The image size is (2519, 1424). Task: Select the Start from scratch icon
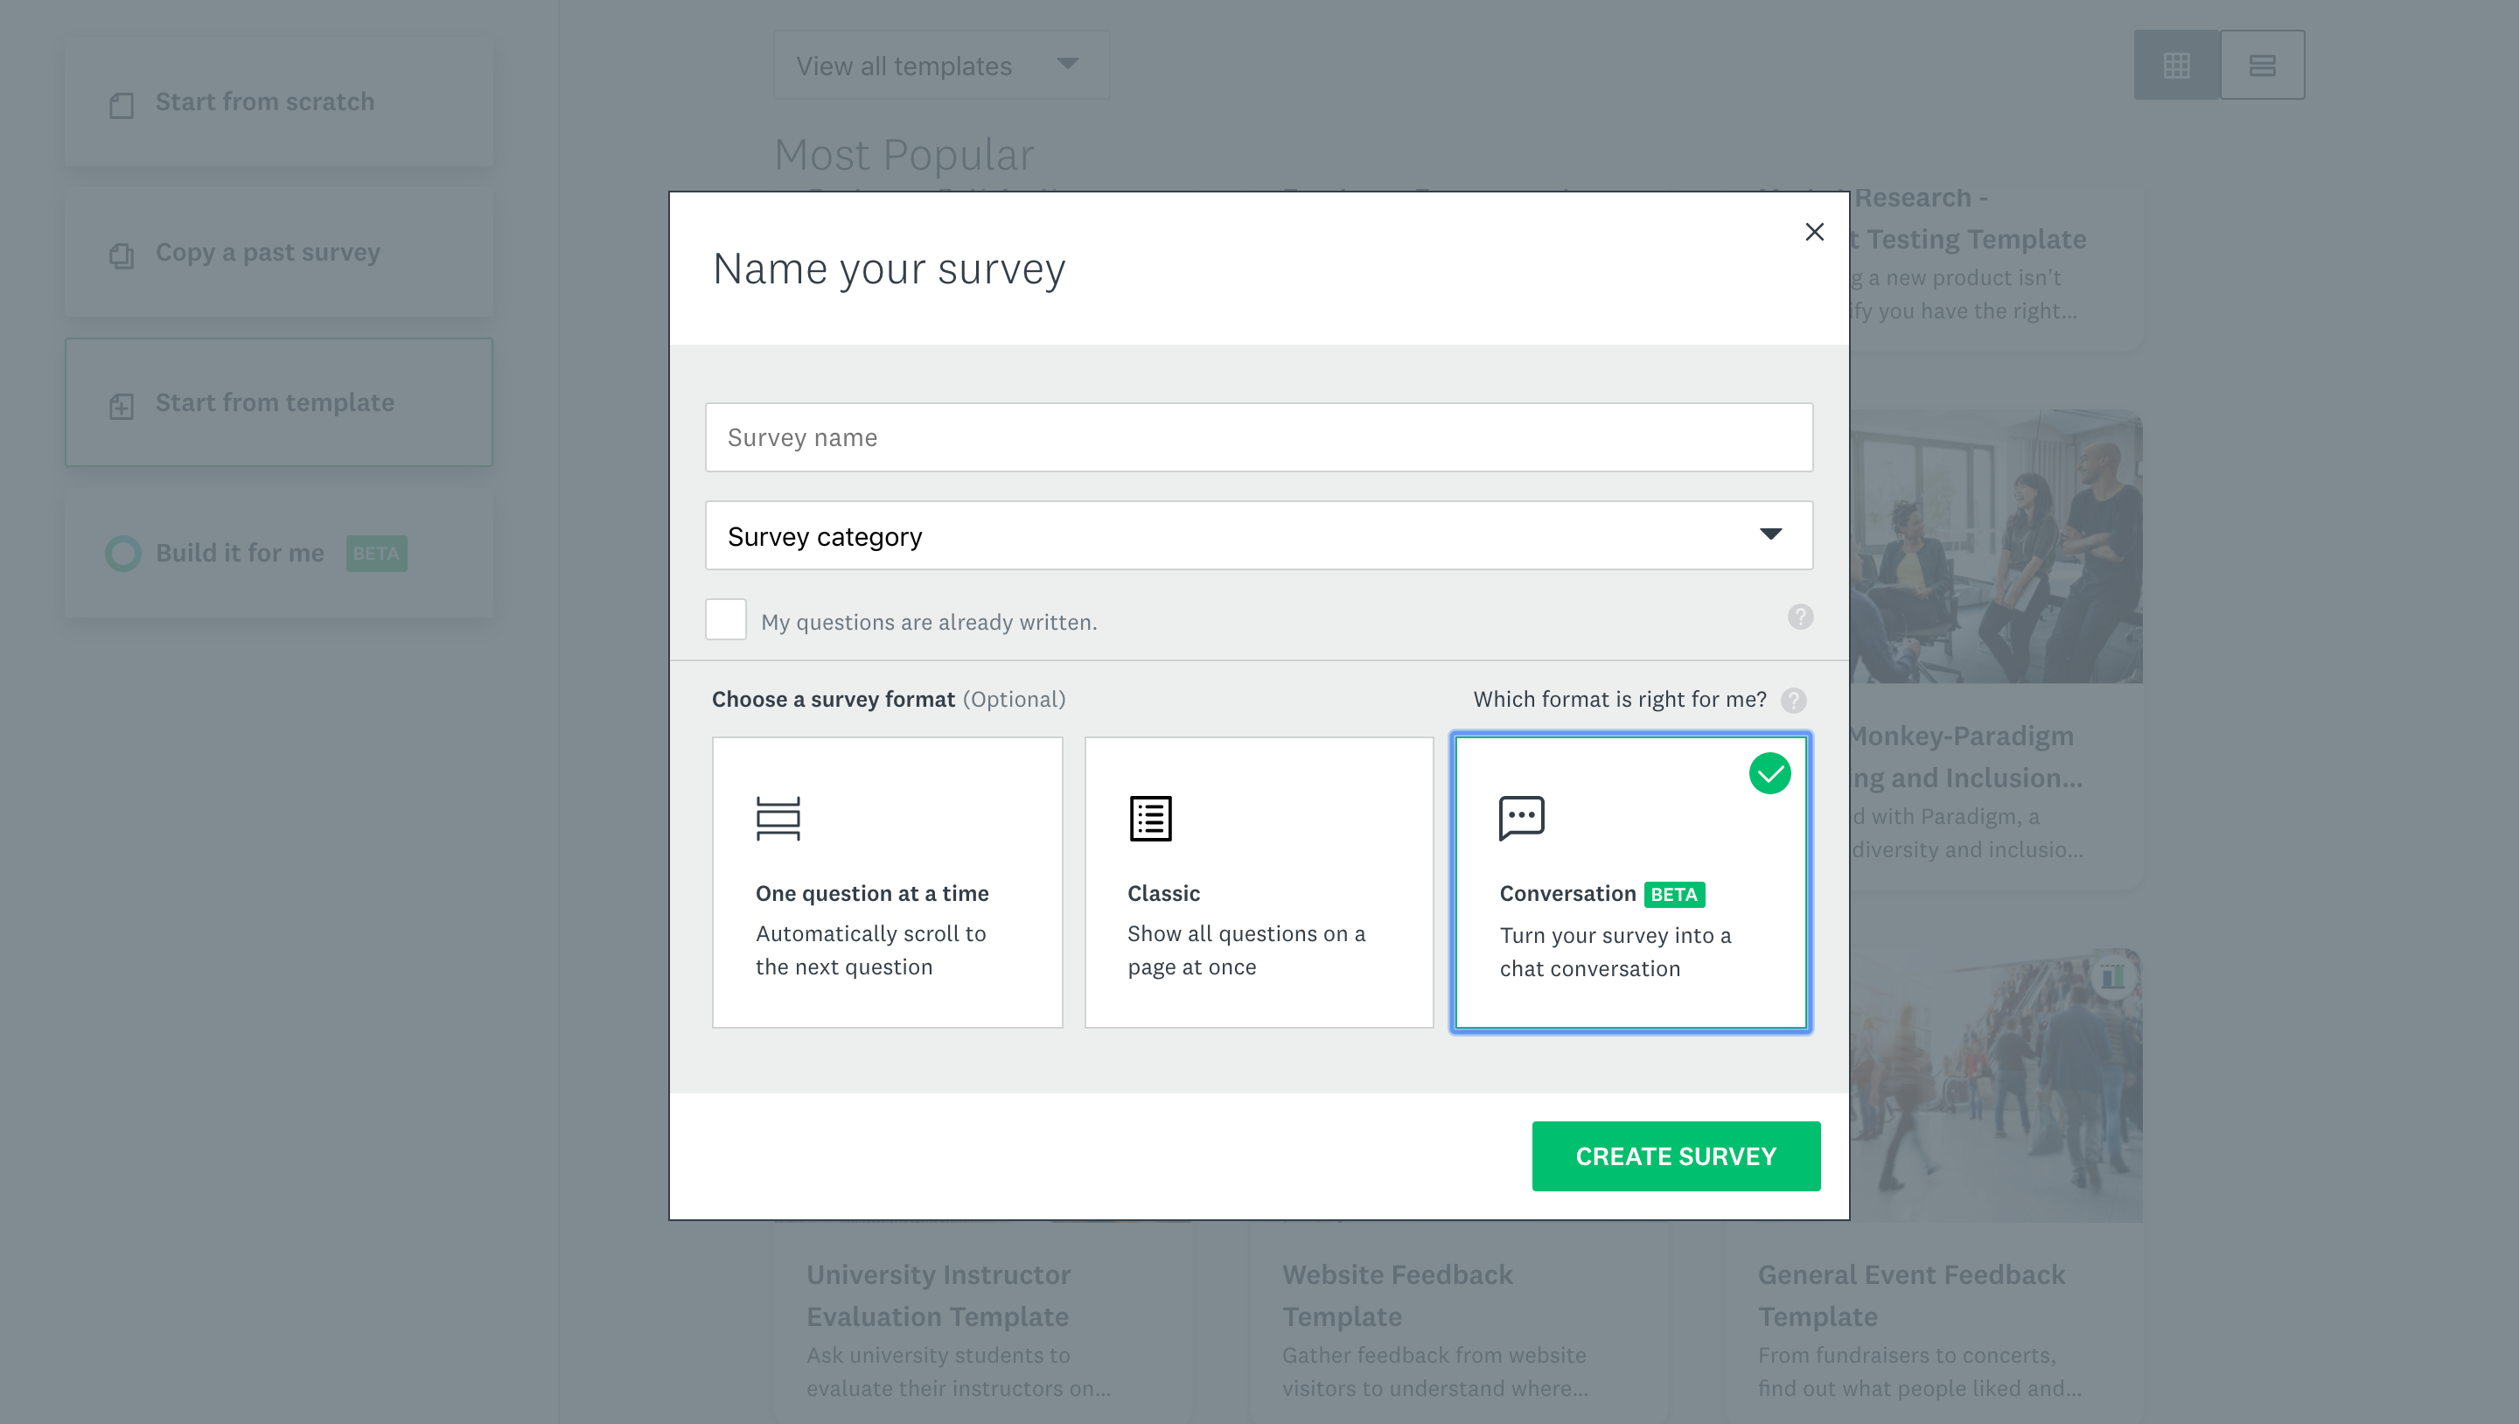122,106
